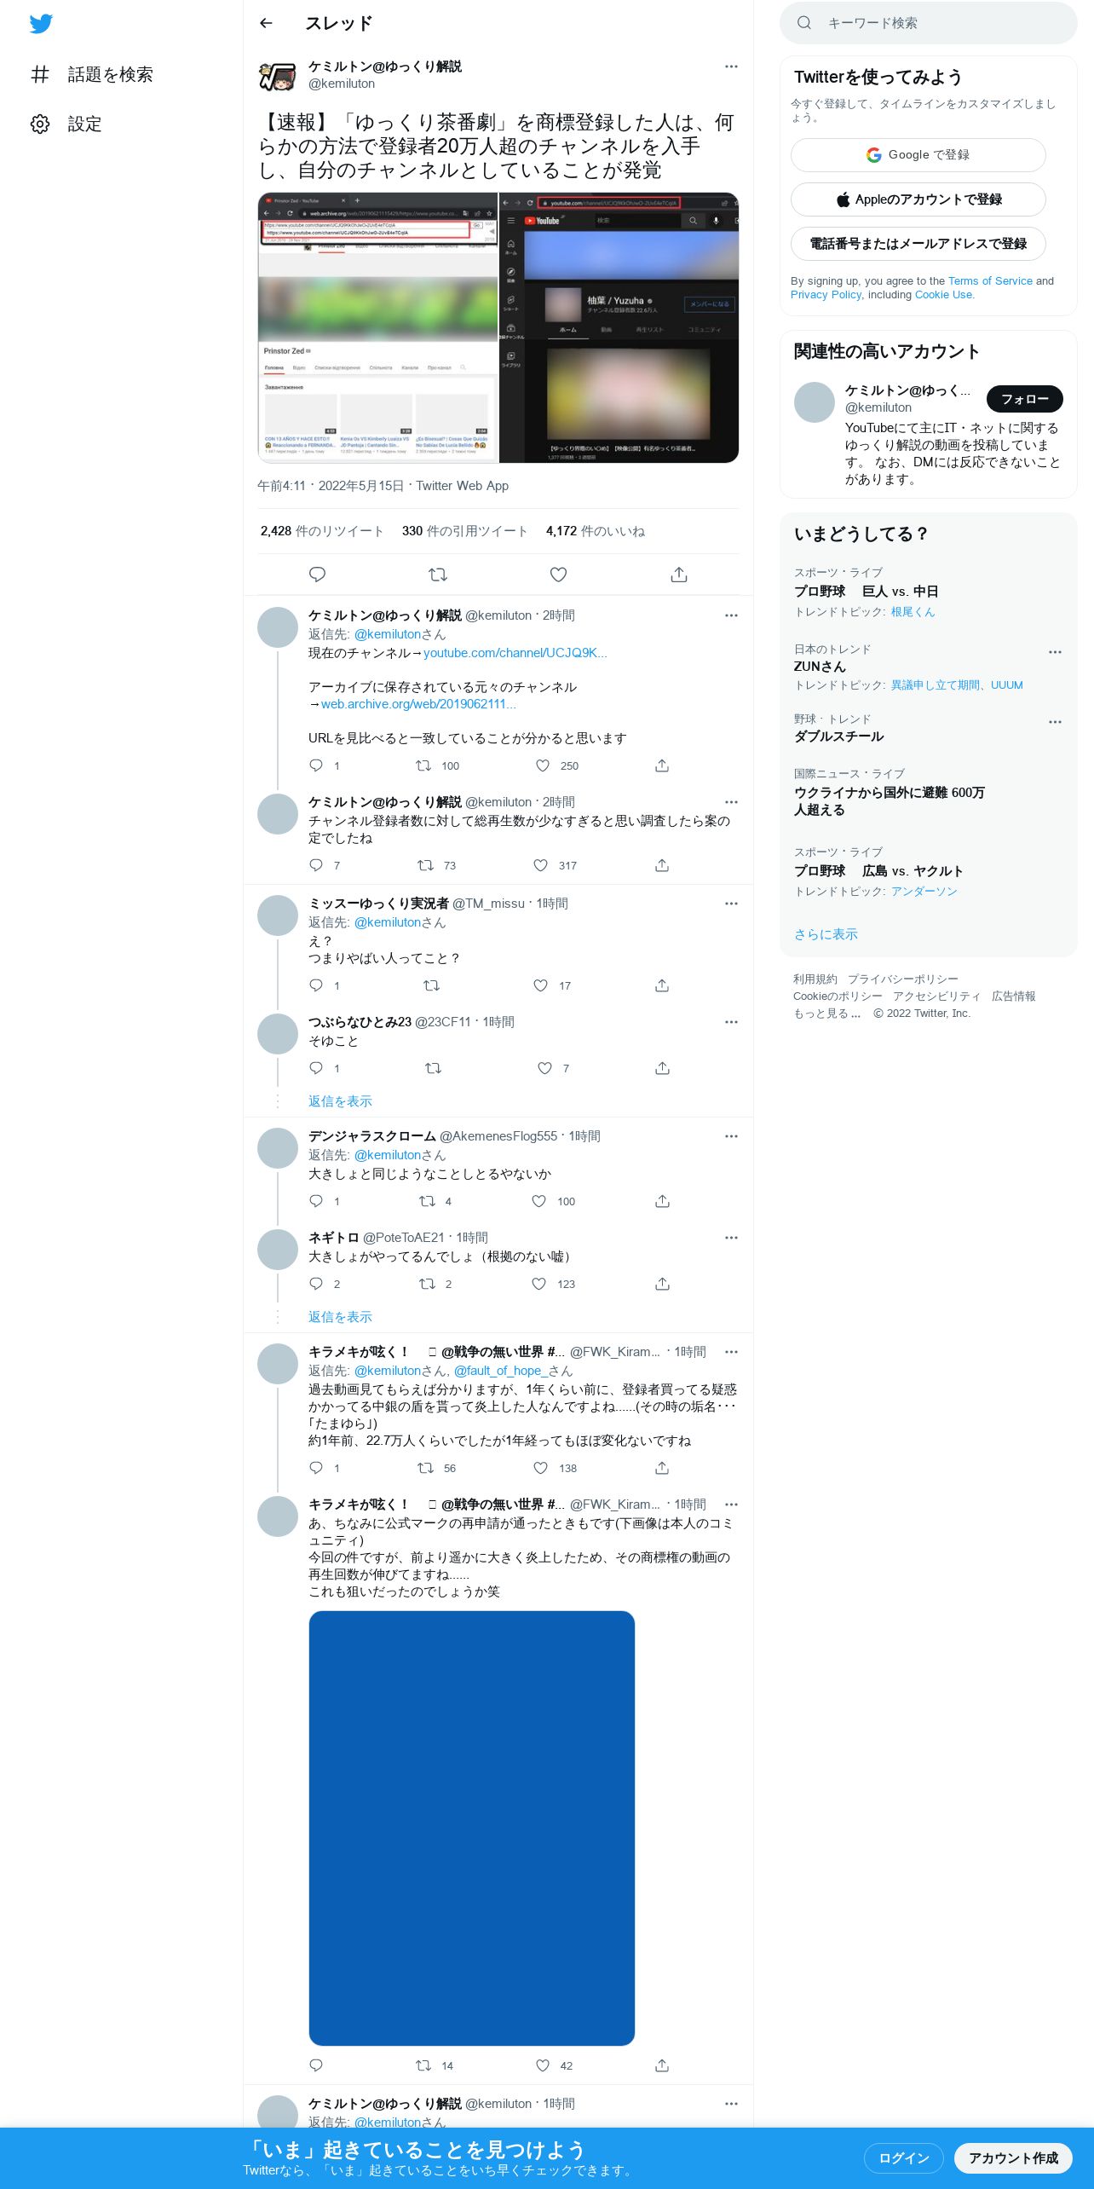Follow ケミルトン with フォロー button

[x=1025, y=399]
